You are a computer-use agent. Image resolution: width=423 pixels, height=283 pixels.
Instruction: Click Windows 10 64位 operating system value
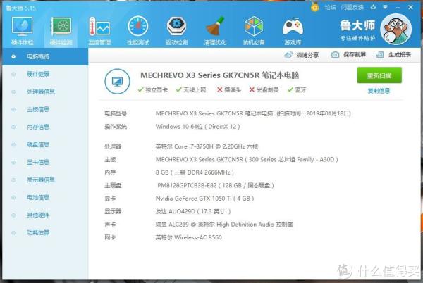197,127
